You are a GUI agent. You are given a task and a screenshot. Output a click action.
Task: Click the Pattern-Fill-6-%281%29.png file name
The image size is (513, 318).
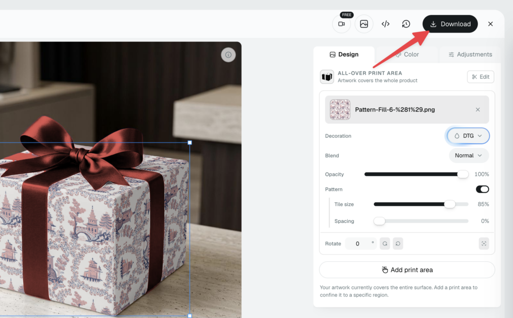point(395,110)
